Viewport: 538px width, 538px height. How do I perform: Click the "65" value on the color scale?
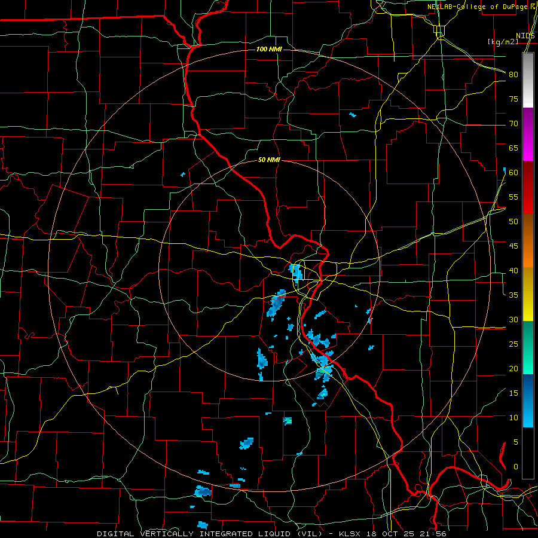513,148
